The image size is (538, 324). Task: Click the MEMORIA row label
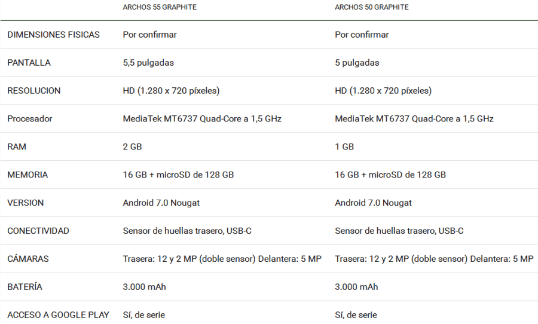coord(27,175)
